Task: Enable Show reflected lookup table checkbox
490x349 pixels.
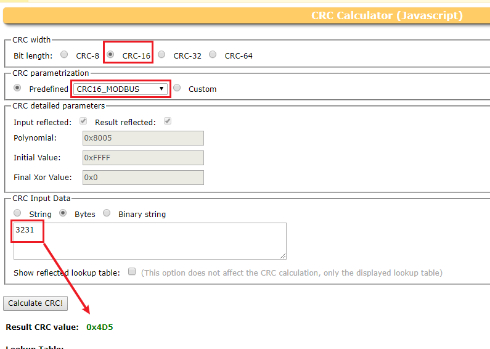Action: (x=132, y=271)
